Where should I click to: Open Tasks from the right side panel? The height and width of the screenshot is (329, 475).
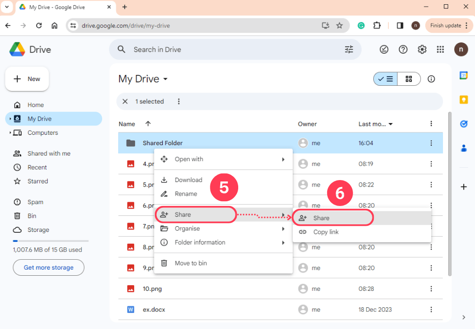pos(464,123)
